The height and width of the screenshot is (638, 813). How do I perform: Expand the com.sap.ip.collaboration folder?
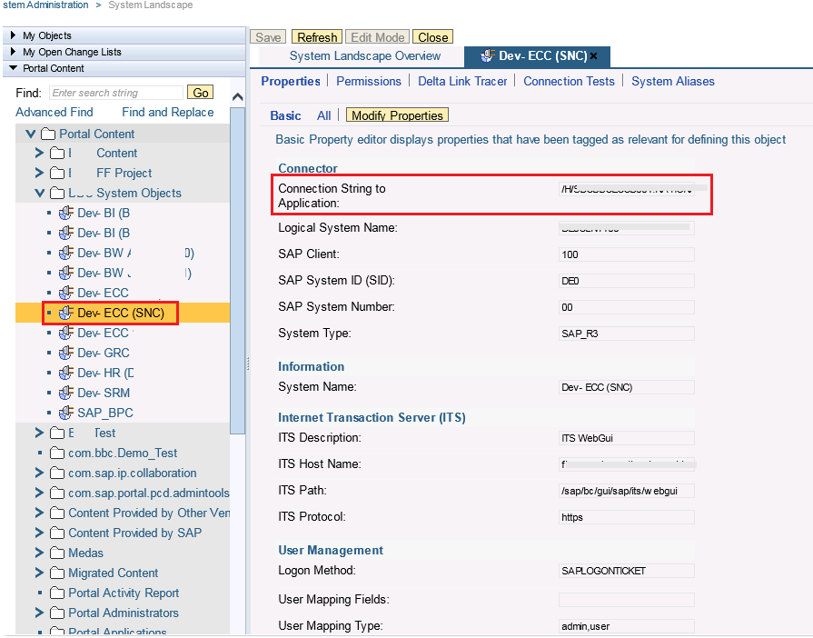pyautogui.click(x=39, y=473)
